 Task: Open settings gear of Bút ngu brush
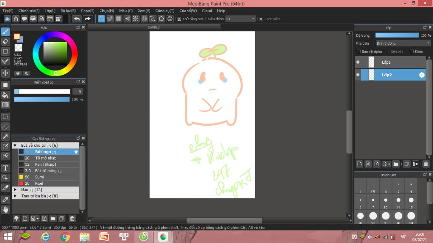click(x=76, y=152)
